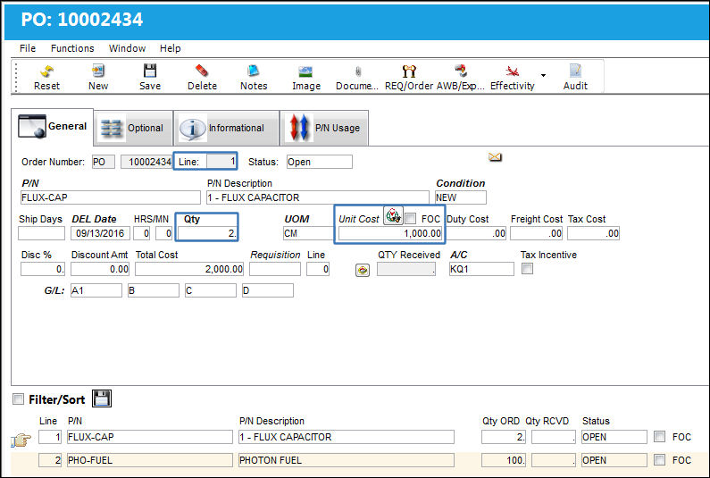Viewport: 710px width, 478px height.
Task: Open the File menu
Action: click(28, 48)
